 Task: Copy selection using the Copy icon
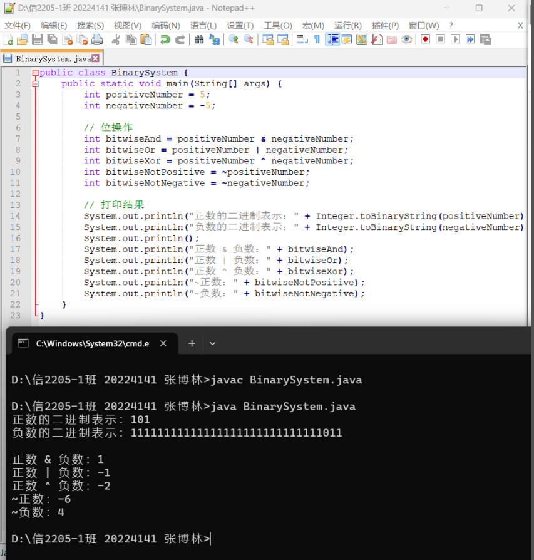tap(131, 39)
